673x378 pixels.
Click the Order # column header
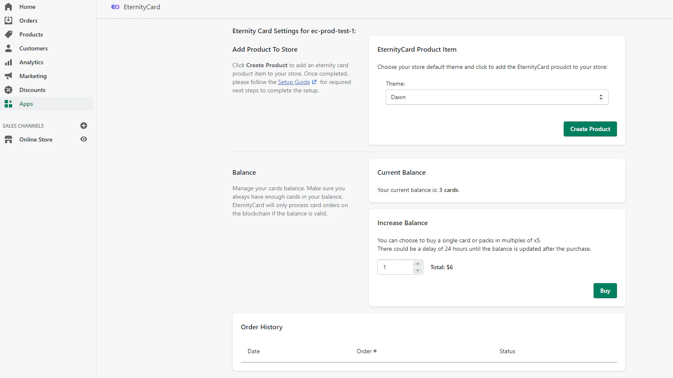tap(366, 351)
